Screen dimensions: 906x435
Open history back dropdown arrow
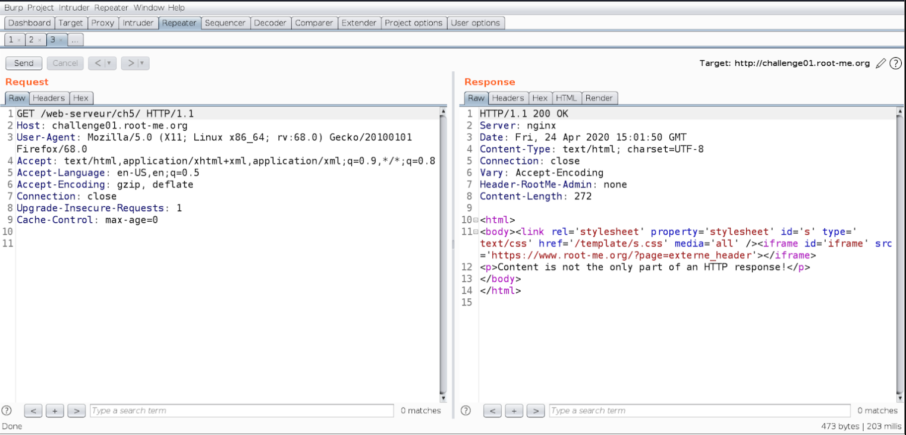(x=109, y=64)
